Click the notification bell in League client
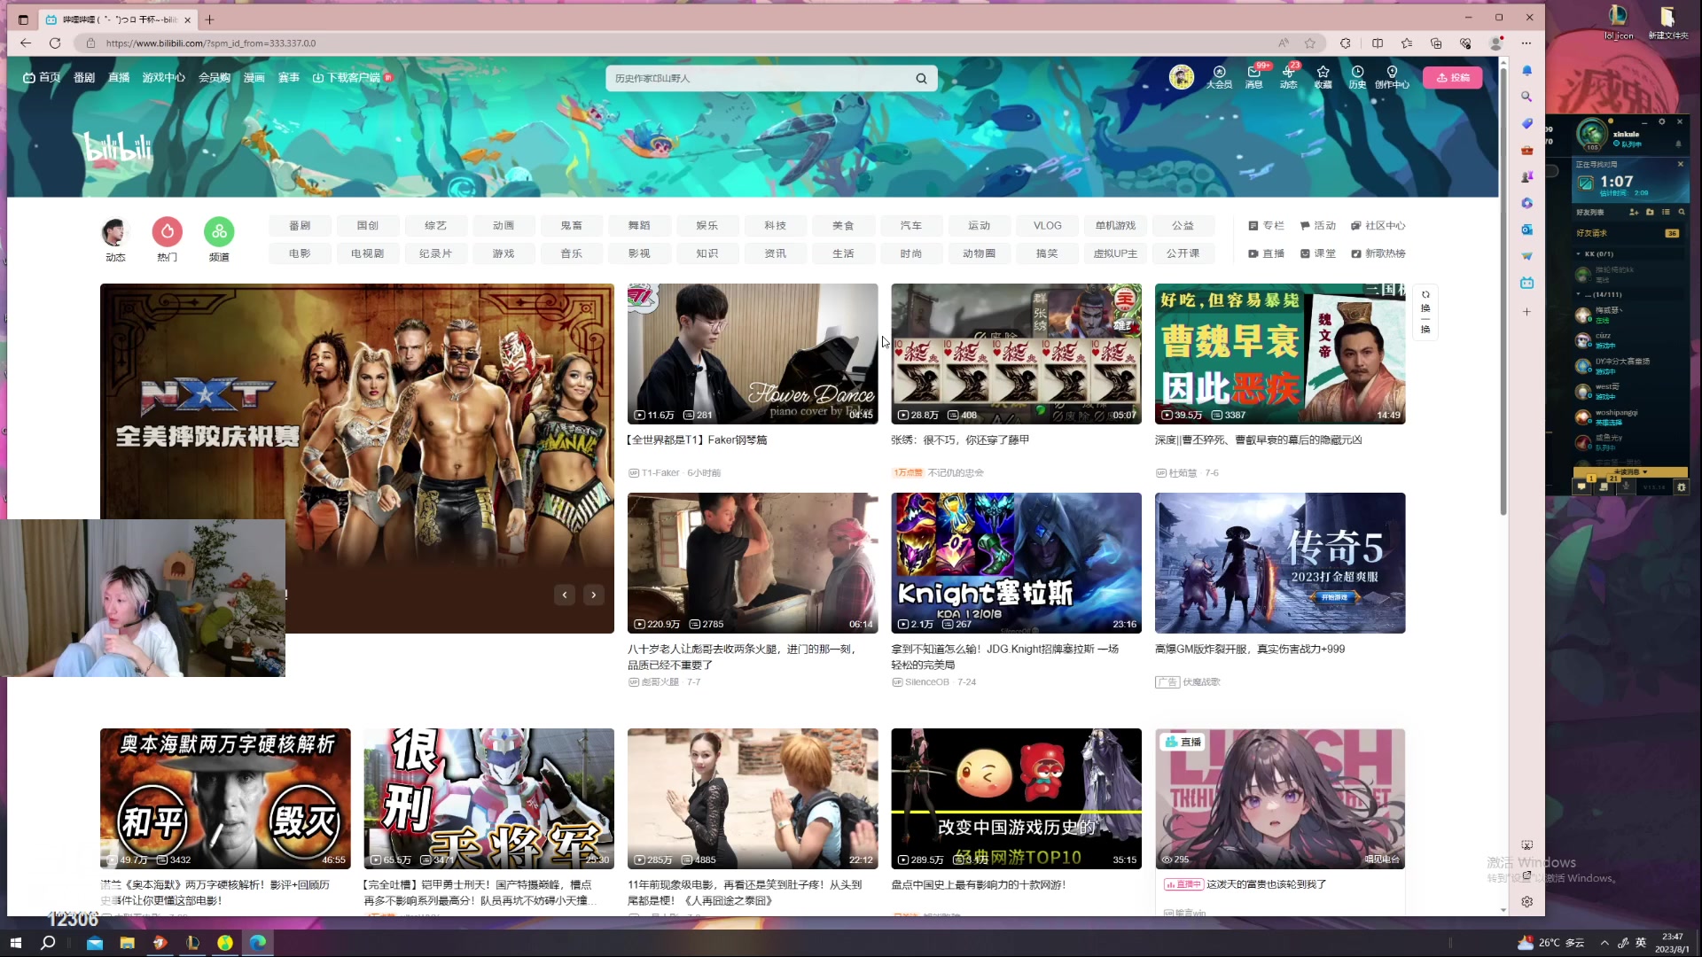 [1678, 144]
